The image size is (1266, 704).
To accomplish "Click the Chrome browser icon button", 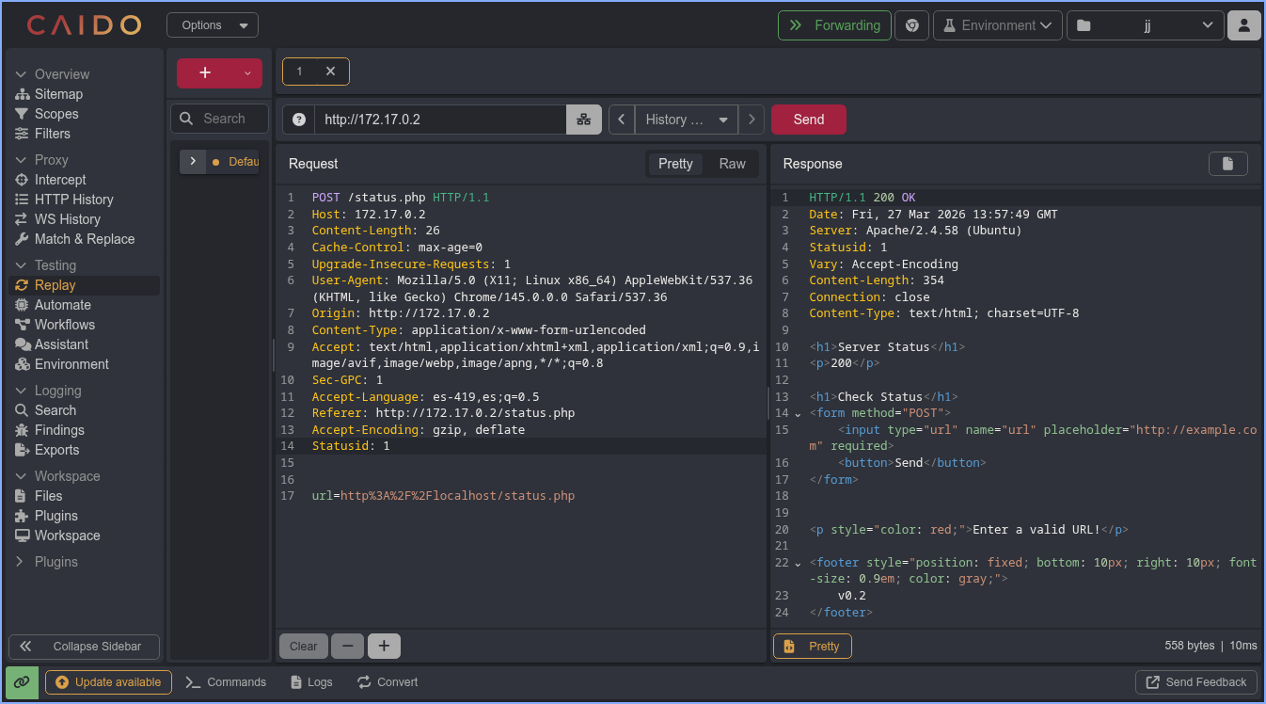I will 911,25.
